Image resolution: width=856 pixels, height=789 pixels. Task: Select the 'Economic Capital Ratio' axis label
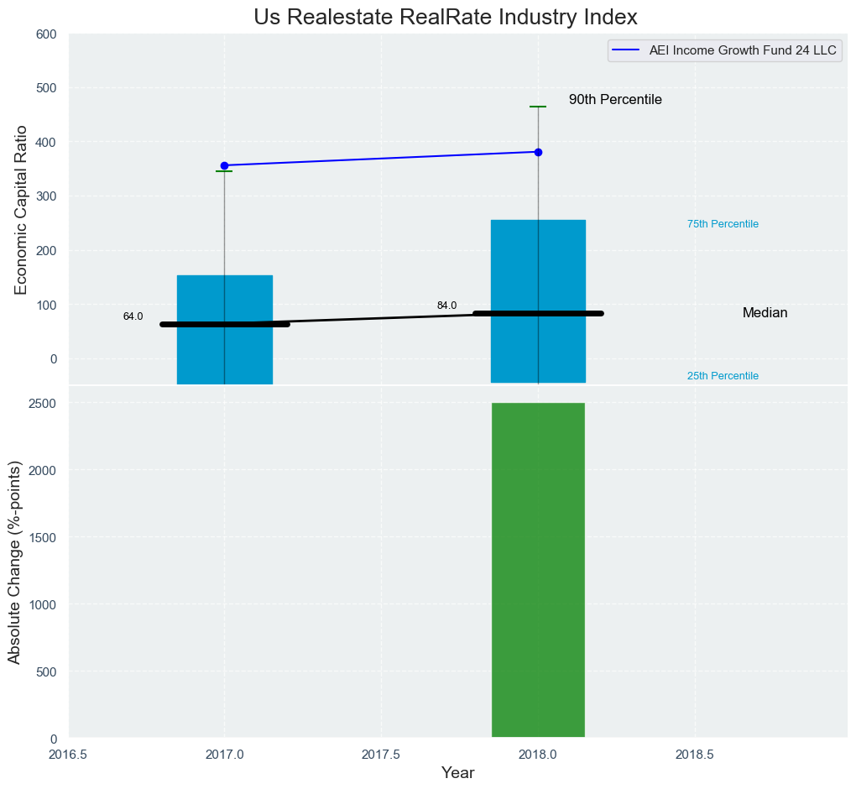tap(22, 210)
